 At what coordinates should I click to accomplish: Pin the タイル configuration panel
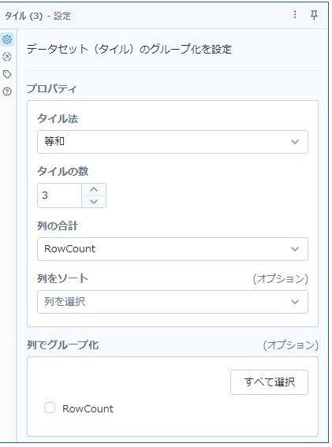(x=314, y=15)
